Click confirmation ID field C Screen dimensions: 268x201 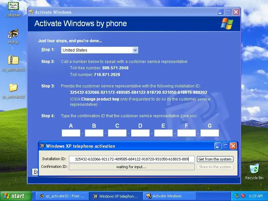117,133
